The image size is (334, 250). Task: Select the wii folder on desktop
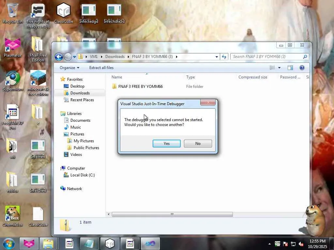(13, 148)
